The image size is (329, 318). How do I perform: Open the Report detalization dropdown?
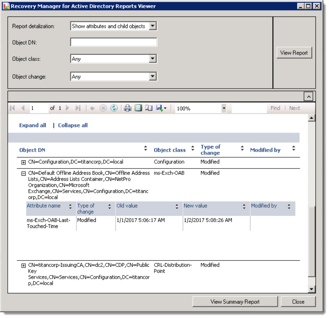[x=153, y=26]
